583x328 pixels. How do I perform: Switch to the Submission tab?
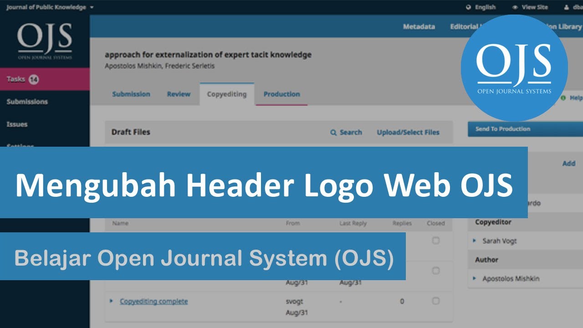pyautogui.click(x=131, y=94)
